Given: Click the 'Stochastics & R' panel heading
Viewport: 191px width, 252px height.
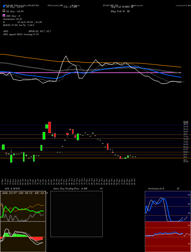Looking at the screenshot, I should pos(156,189).
